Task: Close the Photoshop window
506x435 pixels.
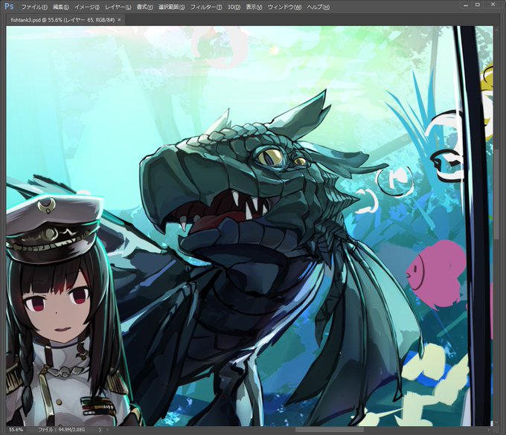Action: (493, 4)
